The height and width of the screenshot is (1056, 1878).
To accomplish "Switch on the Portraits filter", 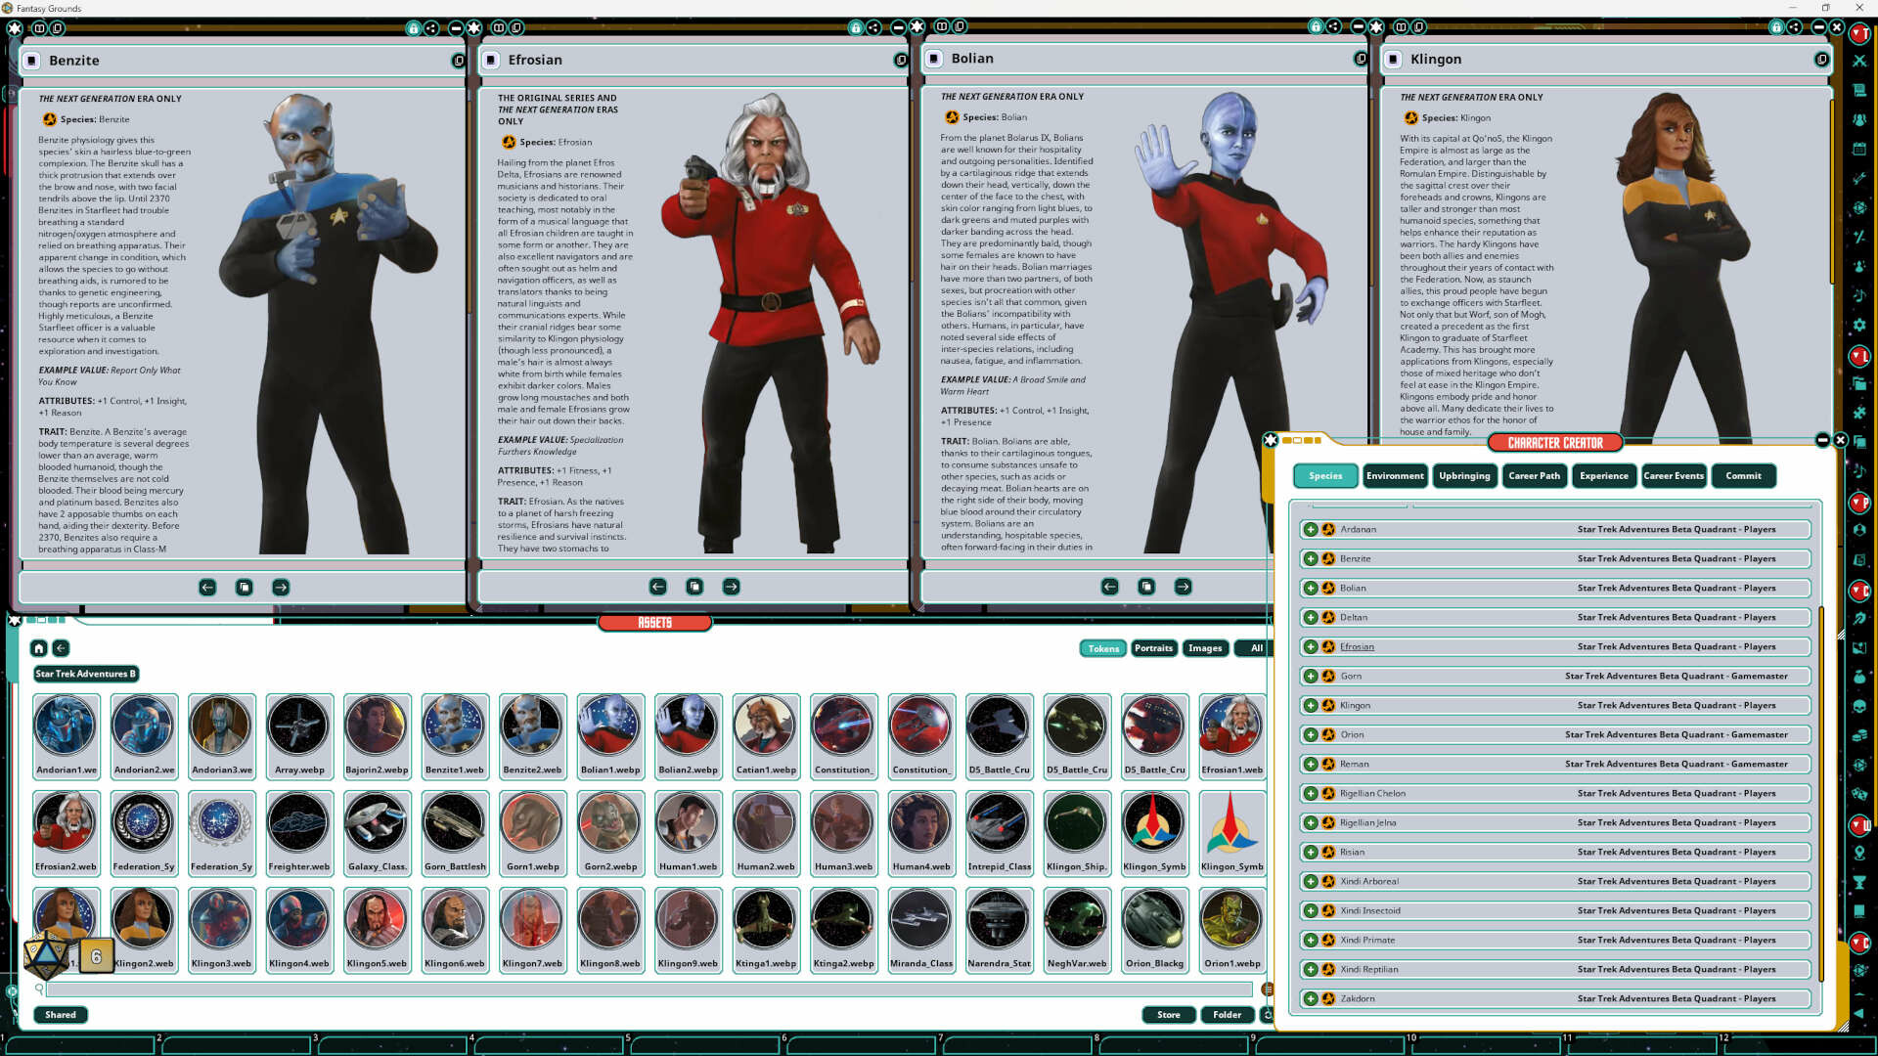I will tap(1154, 648).
